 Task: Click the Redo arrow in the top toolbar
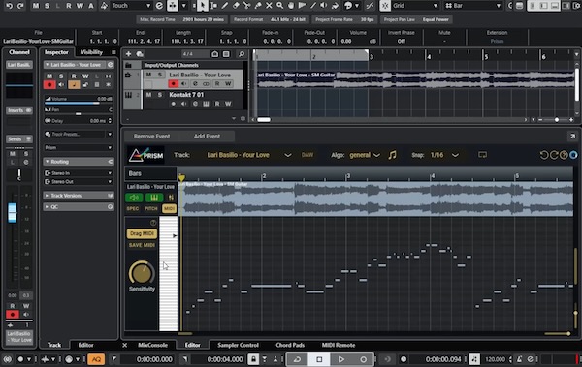point(20,6)
